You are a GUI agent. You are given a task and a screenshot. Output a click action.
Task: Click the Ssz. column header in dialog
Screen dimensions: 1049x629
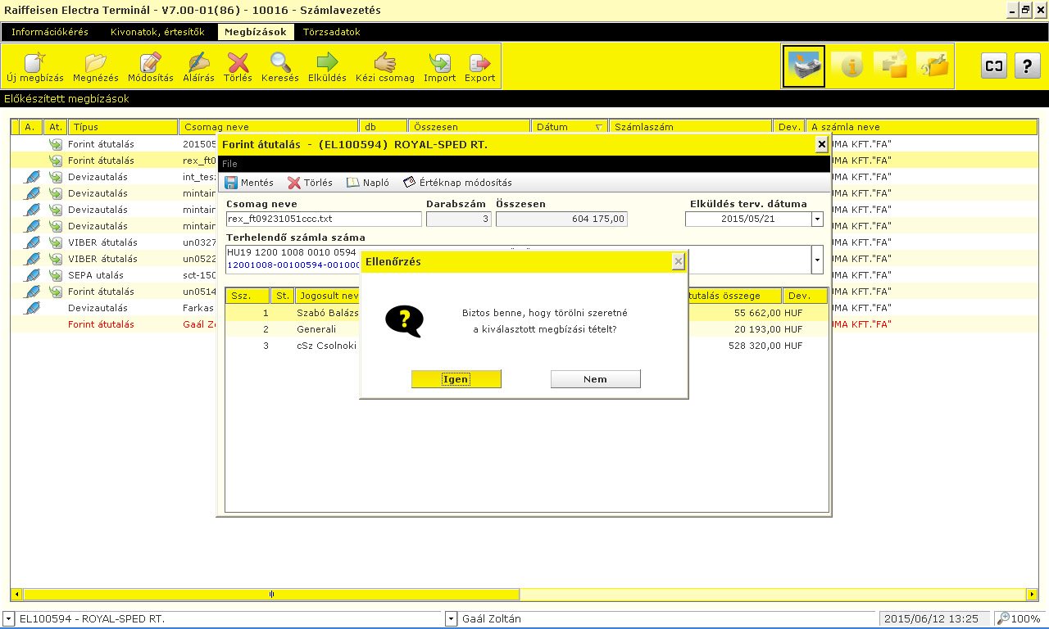click(248, 296)
